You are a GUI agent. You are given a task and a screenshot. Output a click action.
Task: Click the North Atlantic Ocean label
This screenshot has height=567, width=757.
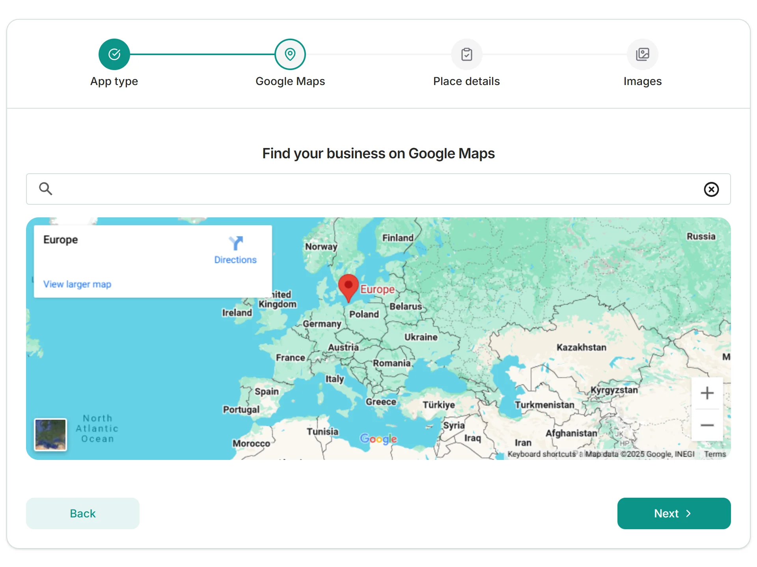(97, 428)
